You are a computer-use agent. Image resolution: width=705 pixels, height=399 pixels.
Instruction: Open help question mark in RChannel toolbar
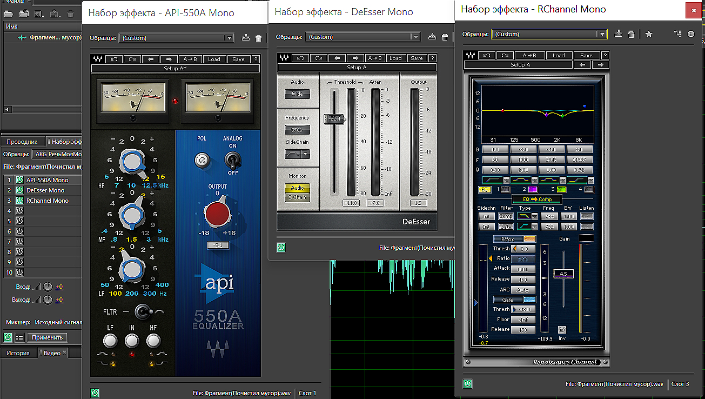click(606, 56)
